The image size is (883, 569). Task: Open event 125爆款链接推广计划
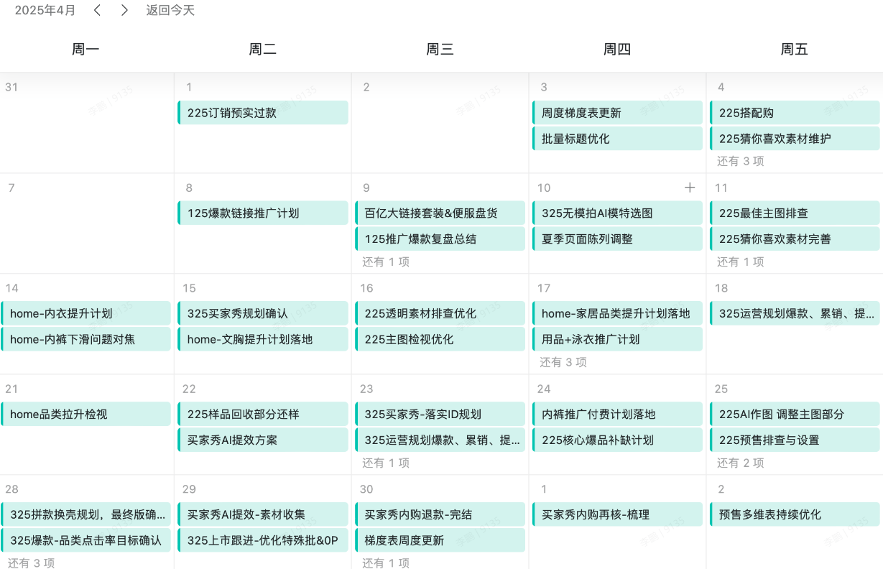(263, 213)
